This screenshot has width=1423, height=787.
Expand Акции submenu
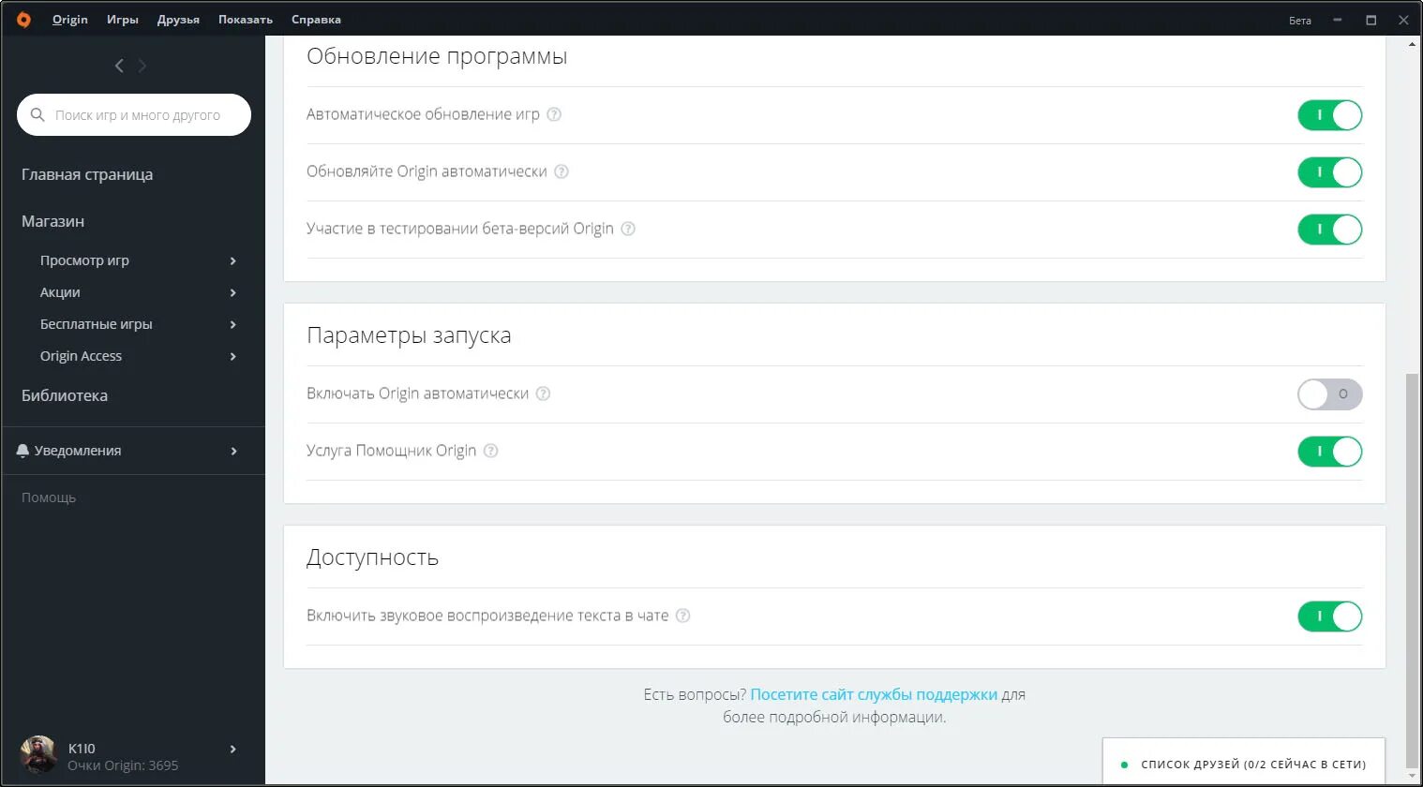point(233,292)
